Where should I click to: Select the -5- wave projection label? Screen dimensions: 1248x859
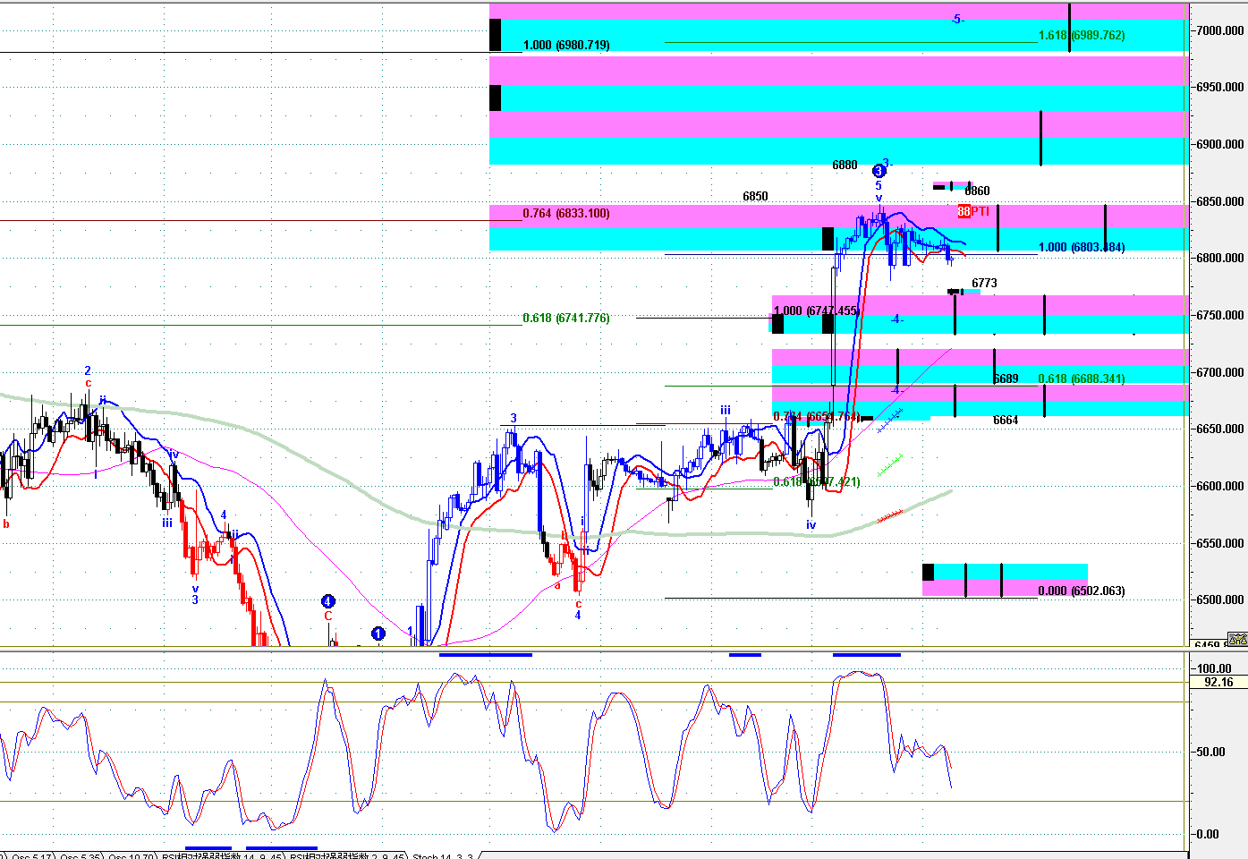point(957,19)
